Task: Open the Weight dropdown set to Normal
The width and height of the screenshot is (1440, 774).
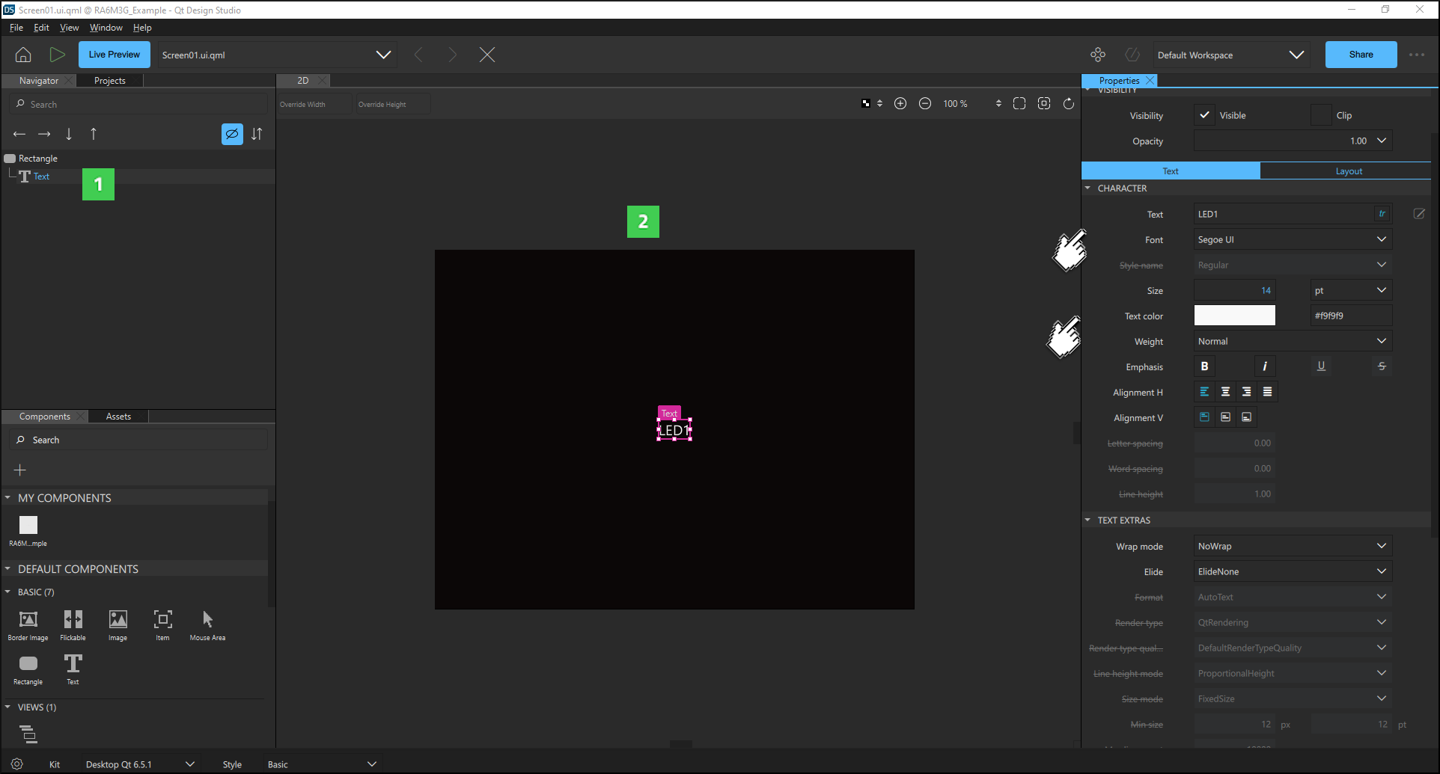Action: click(x=1292, y=341)
